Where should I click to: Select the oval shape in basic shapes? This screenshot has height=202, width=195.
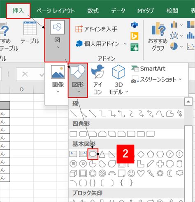point(93,154)
